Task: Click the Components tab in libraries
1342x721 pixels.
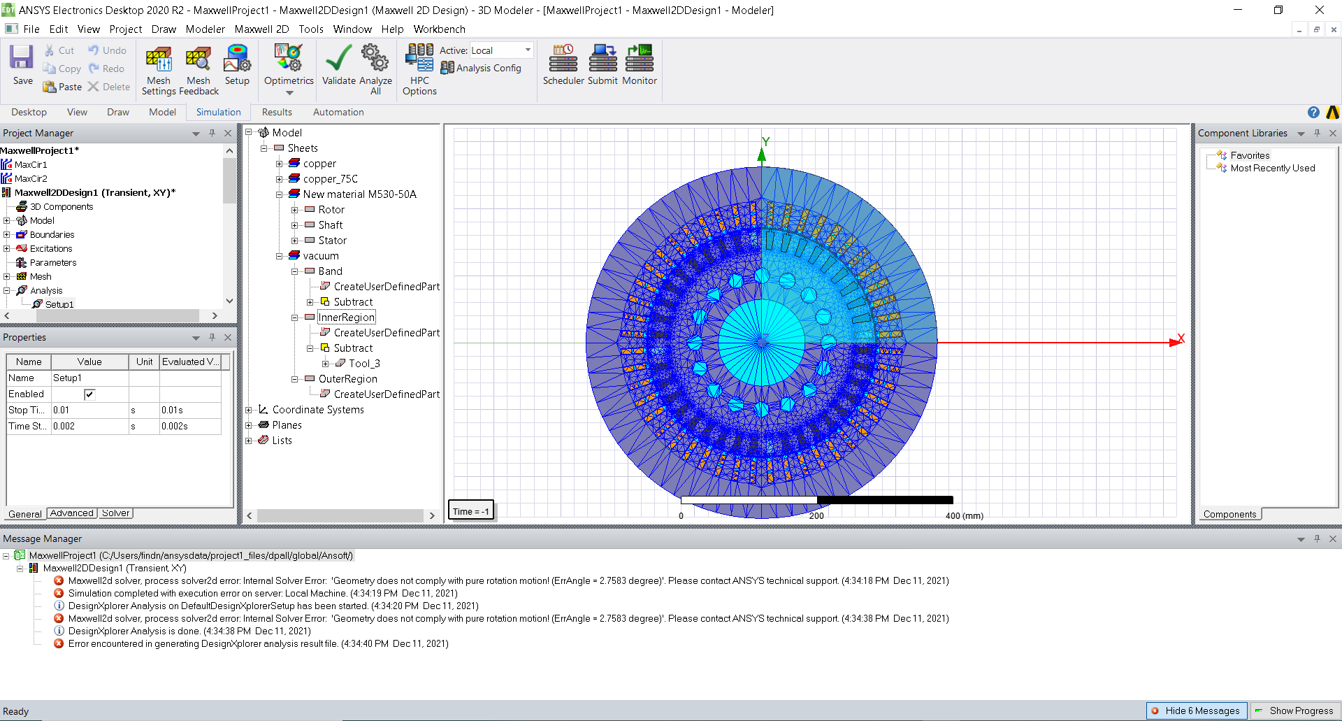Action: (1229, 514)
